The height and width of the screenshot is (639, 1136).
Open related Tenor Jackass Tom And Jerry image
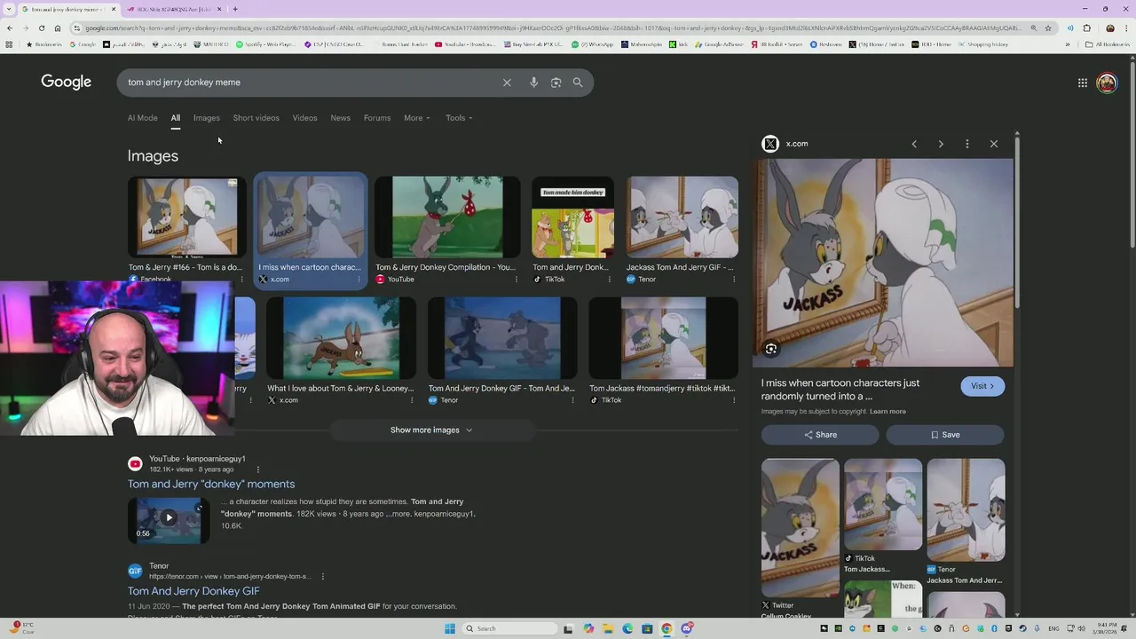pyautogui.click(x=966, y=510)
